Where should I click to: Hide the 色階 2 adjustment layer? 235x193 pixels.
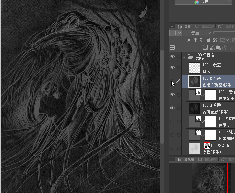point(172,94)
